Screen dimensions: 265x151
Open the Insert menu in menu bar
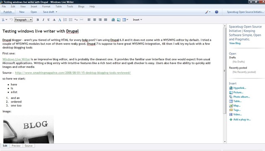pyautogui.click(x=34, y=7)
